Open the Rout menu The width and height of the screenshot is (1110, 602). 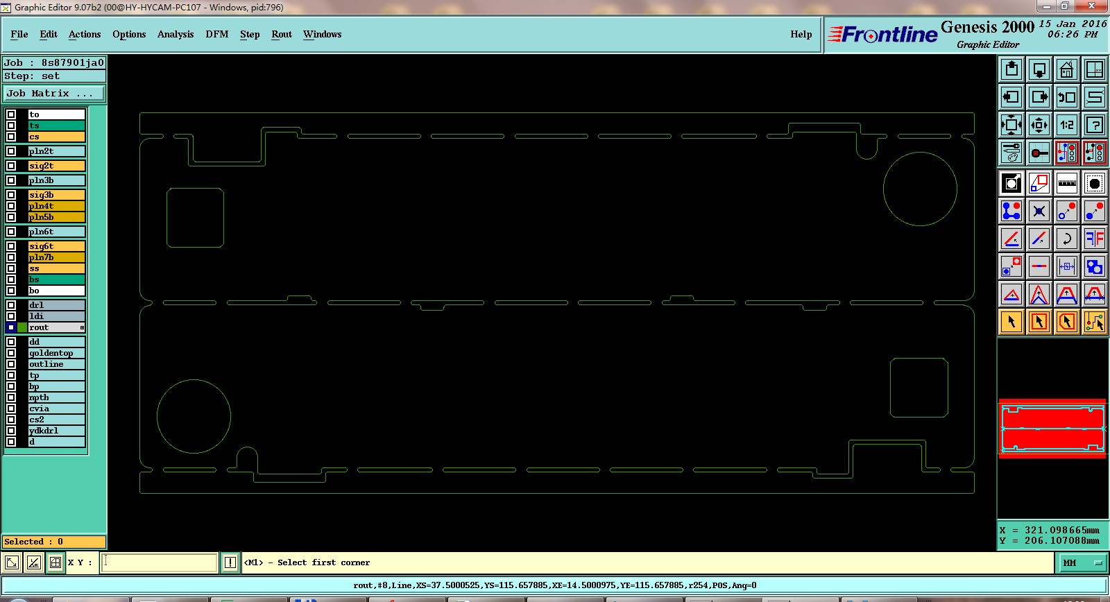pyautogui.click(x=282, y=34)
